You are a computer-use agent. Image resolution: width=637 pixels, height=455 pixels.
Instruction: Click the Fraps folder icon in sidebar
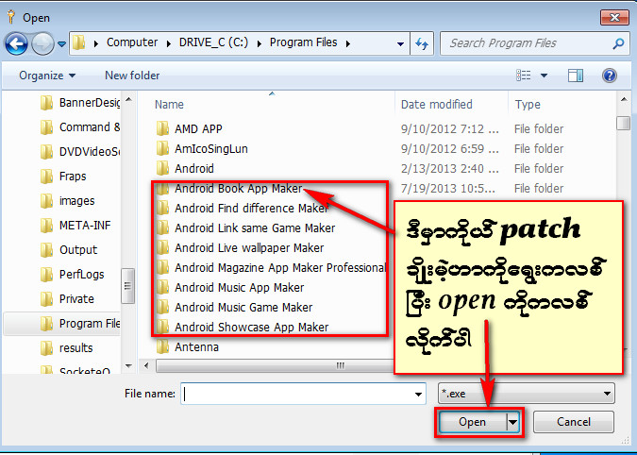coord(46,177)
